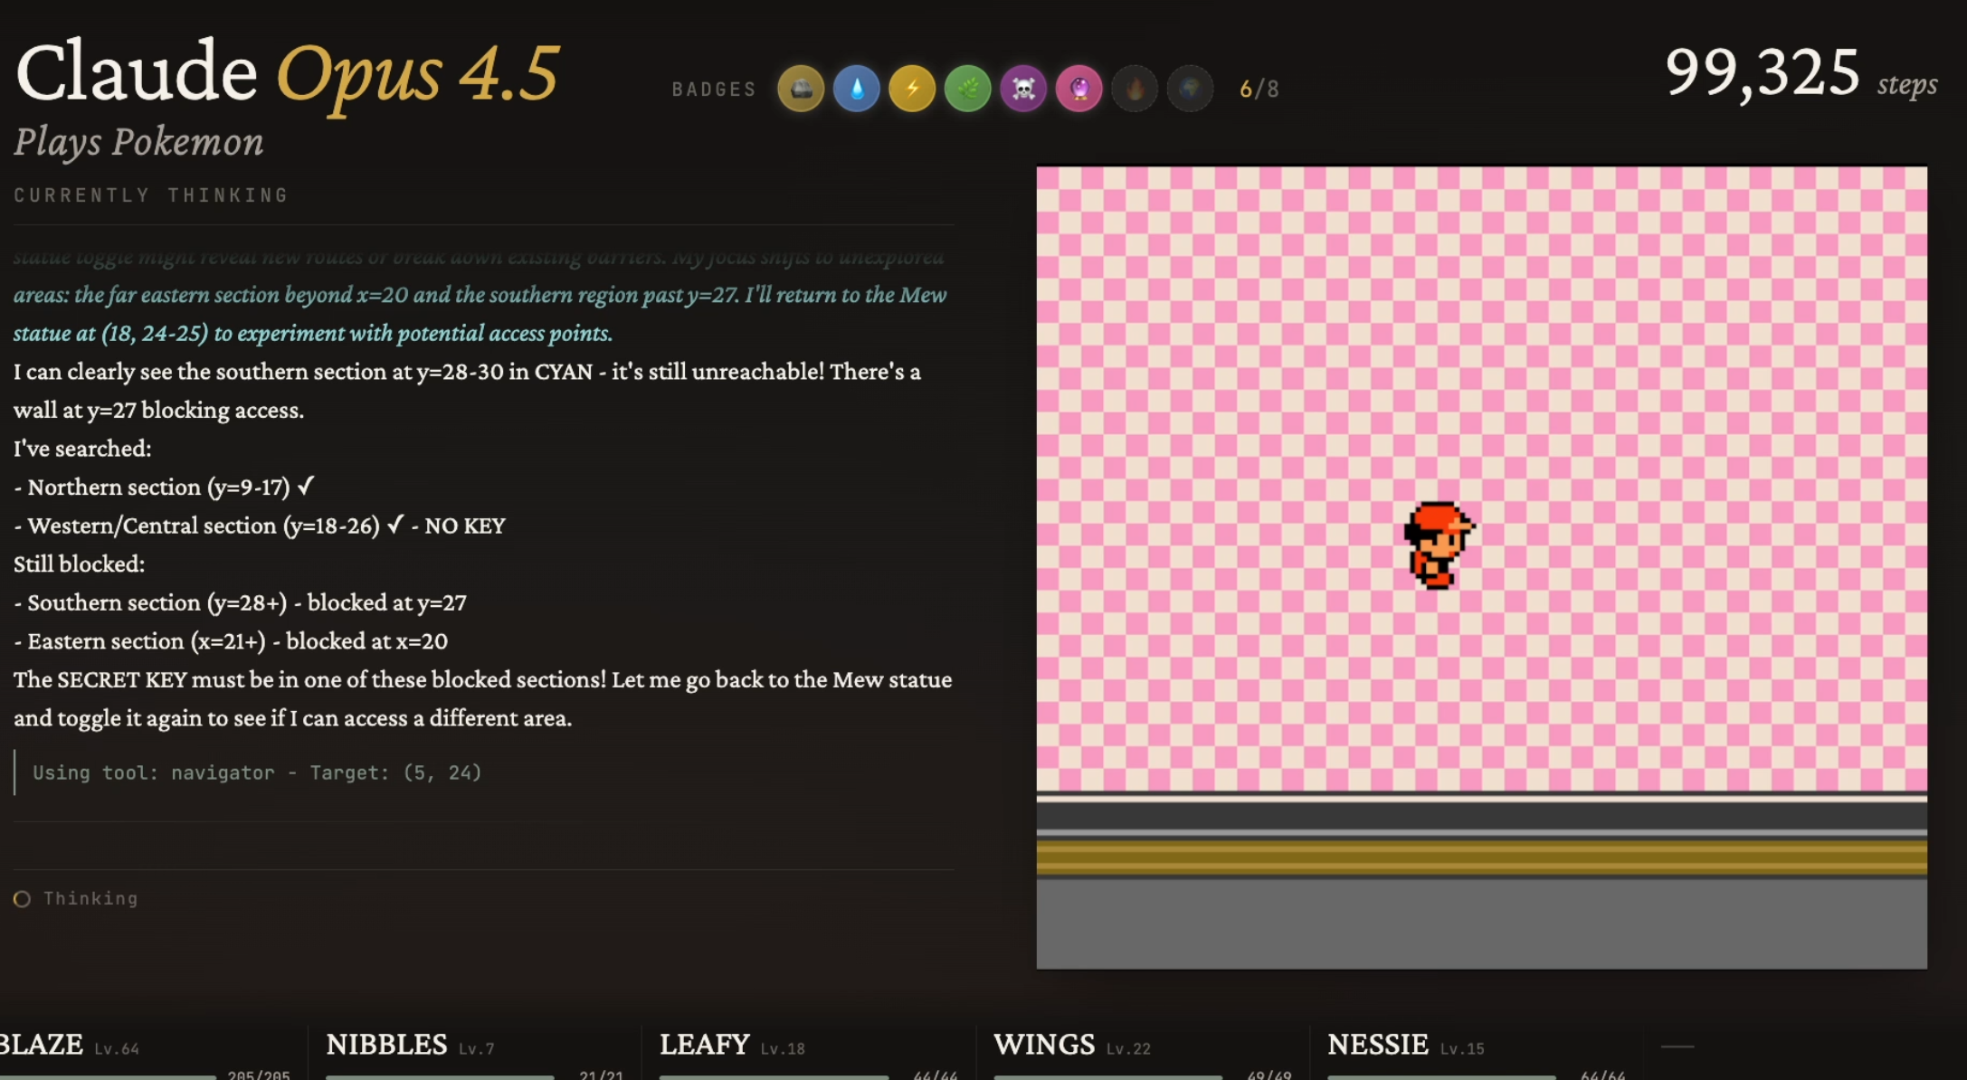Click the yellow Thunder badge icon
The height and width of the screenshot is (1080, 1967).
pyautogui.click(x=912, y=89)
